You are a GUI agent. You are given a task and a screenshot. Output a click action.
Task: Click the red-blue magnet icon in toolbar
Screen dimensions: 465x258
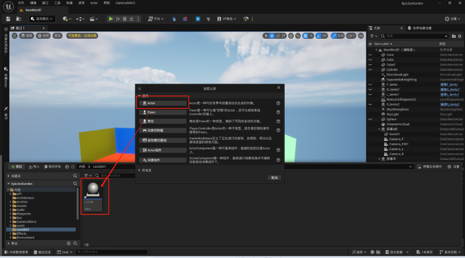click(185, 19)
